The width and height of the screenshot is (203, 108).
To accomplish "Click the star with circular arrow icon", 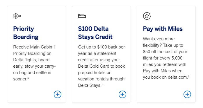I will coord(147,16).
